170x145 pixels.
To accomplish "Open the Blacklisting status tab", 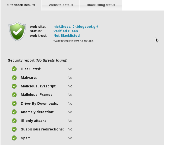I will (101, 5).
